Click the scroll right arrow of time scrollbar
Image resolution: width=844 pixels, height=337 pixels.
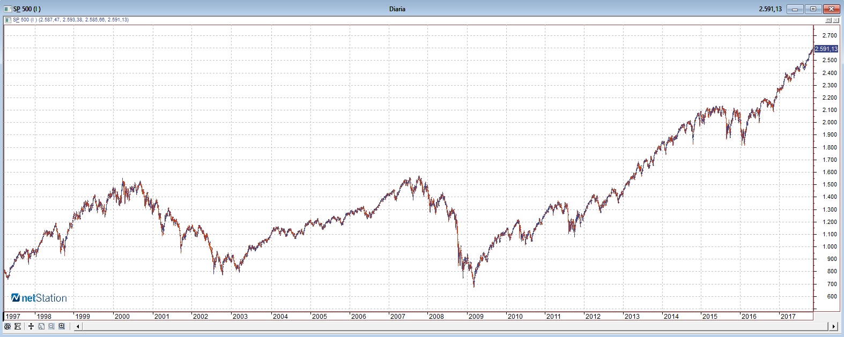click(x=834, y=326)
